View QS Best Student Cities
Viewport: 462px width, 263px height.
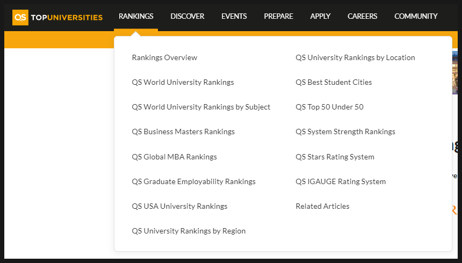click(334, 82)
